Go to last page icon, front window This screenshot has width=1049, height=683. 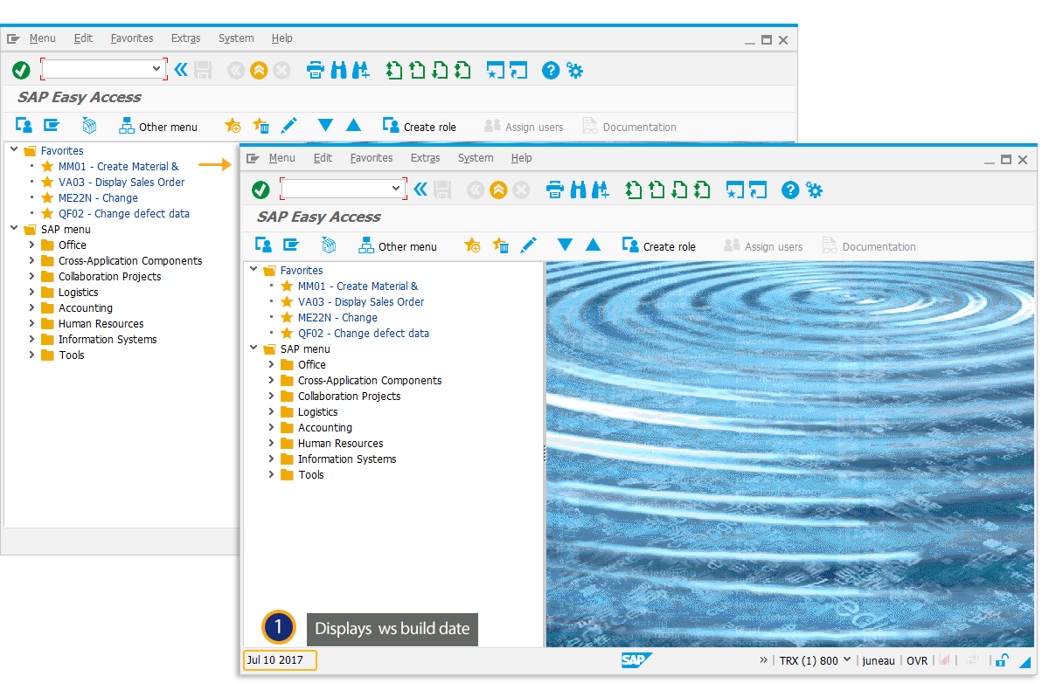(702, 190)
